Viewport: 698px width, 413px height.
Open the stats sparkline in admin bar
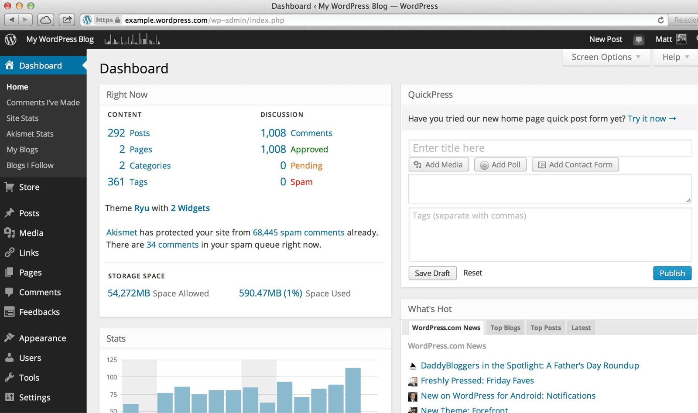click(132, 39)
